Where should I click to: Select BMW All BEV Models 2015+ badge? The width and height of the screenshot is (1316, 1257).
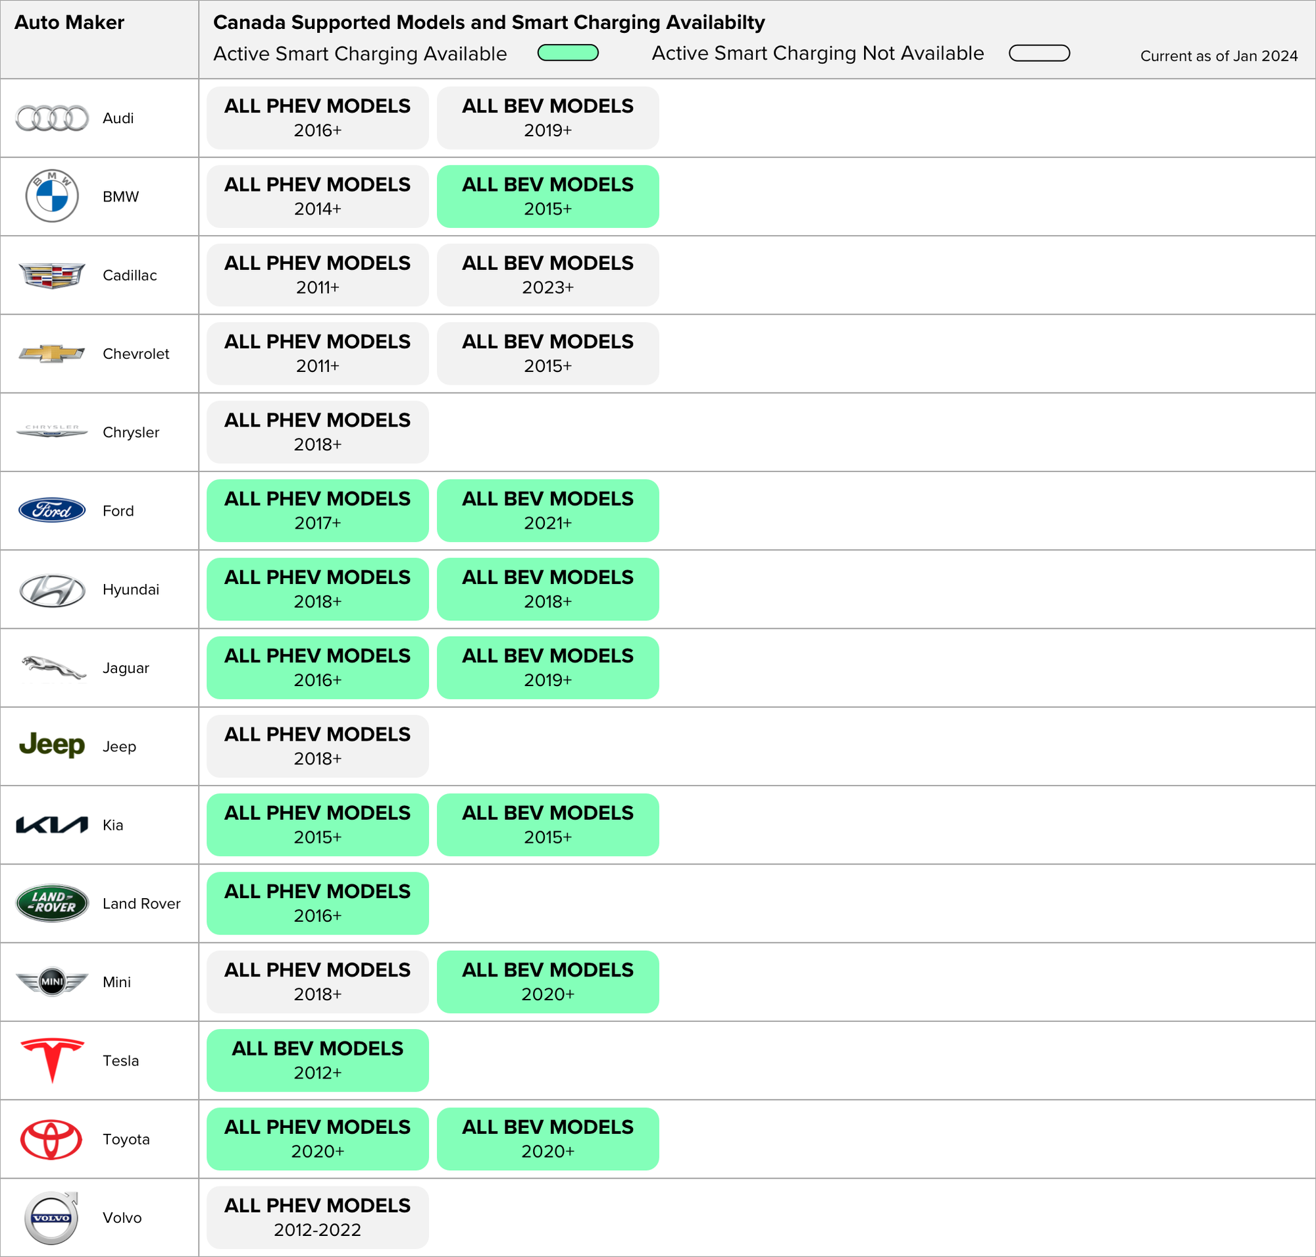[x=547, y=196]
